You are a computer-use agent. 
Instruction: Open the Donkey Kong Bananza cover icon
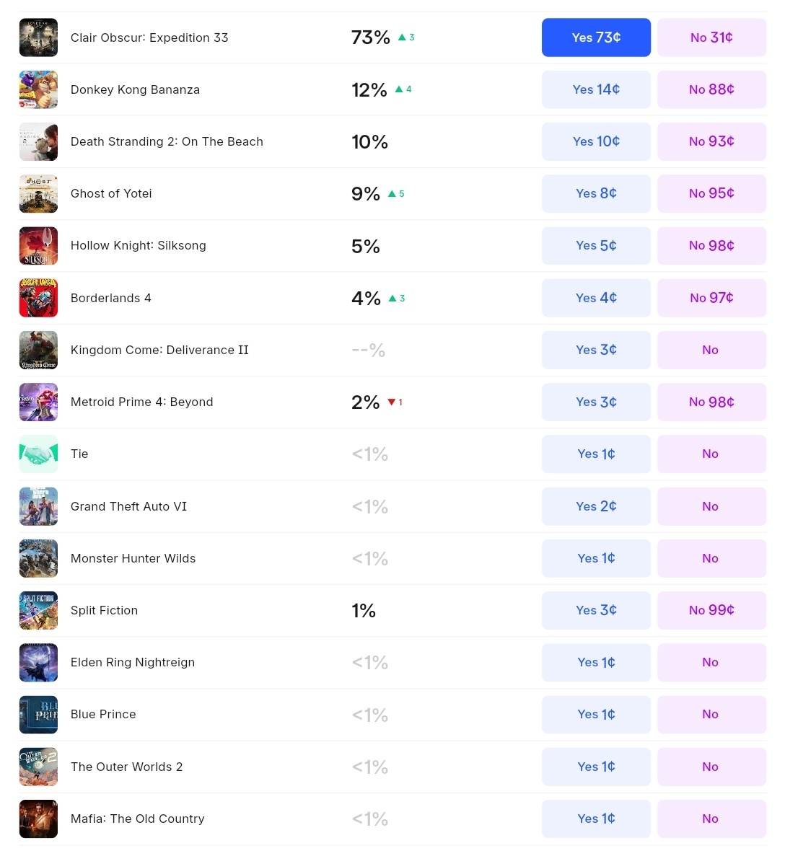[38, 89]
